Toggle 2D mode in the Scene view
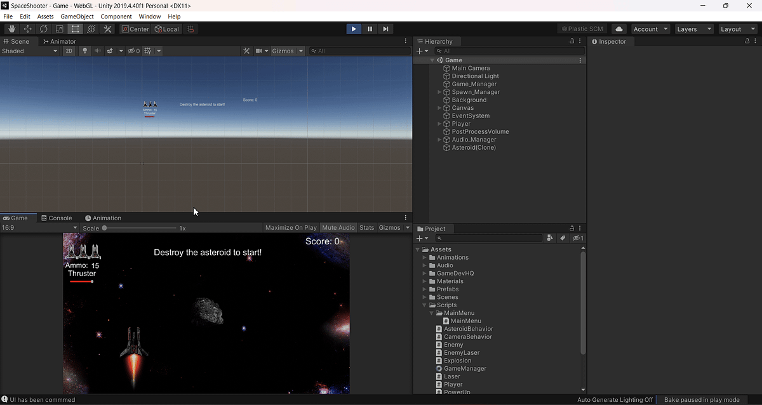The height and width of the screenshot is (405, 762). (x=69, y=51)
